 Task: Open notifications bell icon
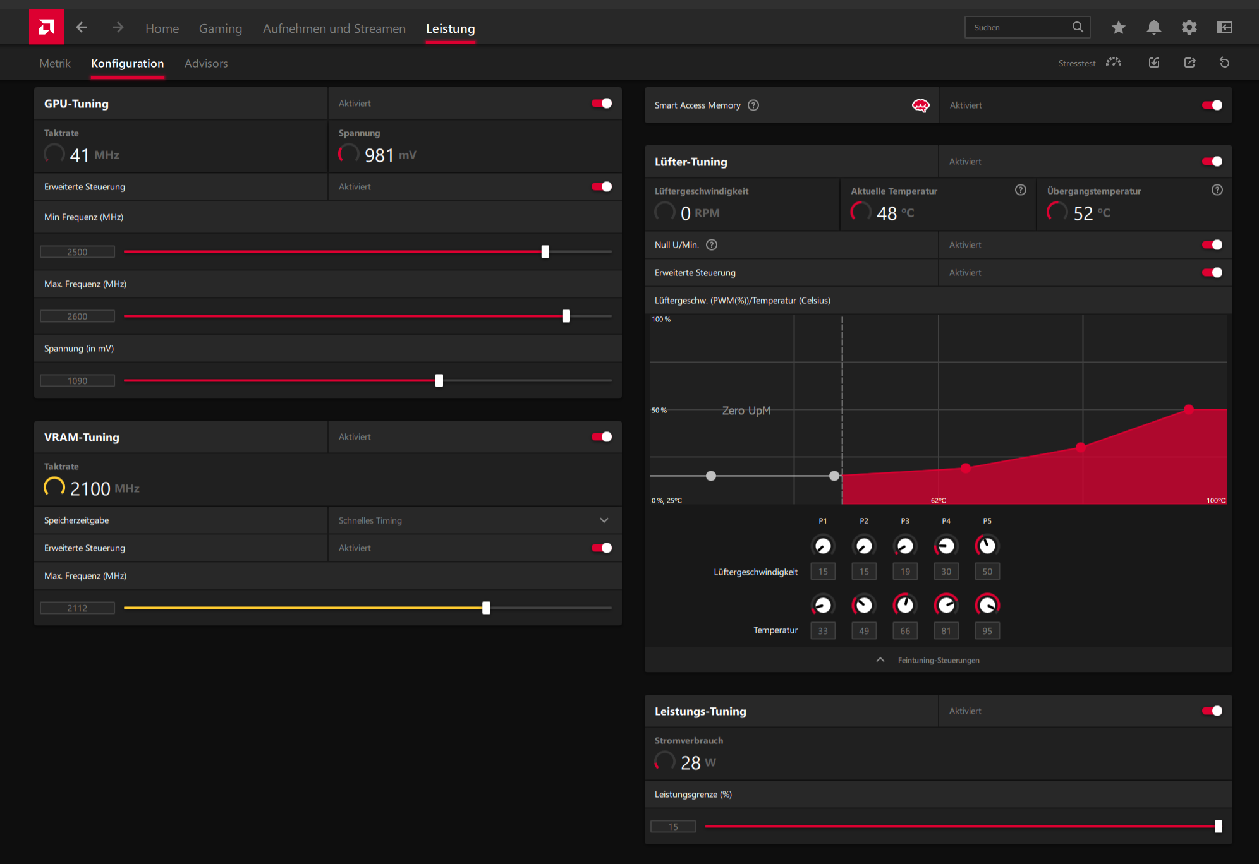click(1153, 27)
